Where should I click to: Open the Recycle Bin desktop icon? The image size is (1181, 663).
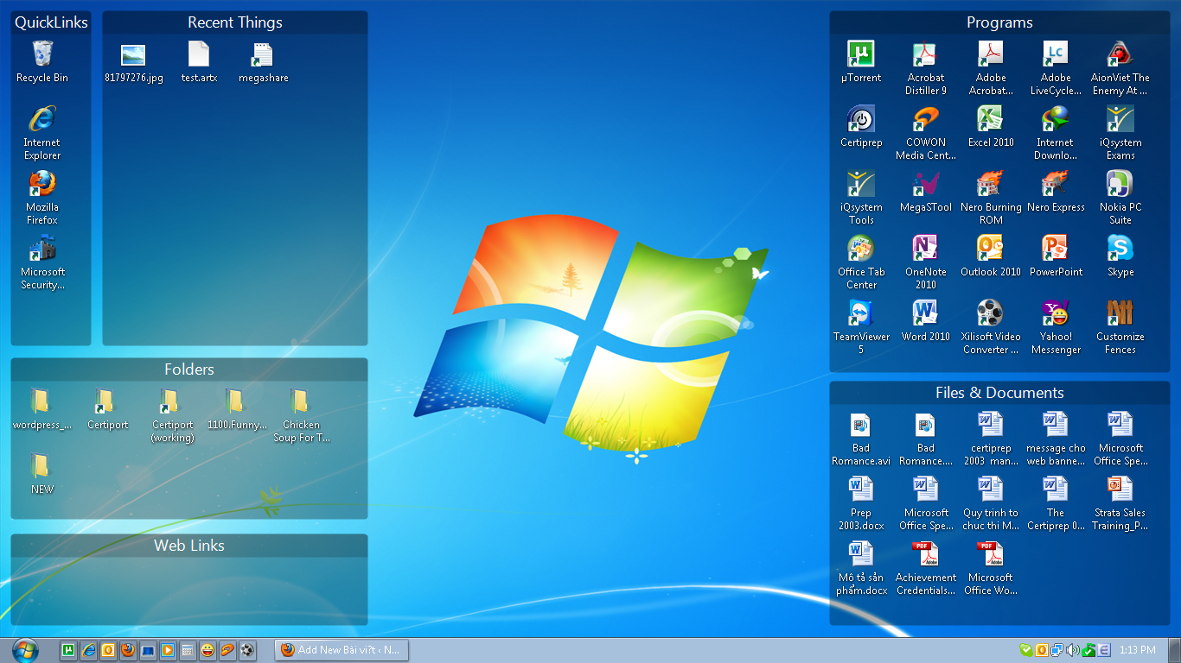[x=42, y=61]
